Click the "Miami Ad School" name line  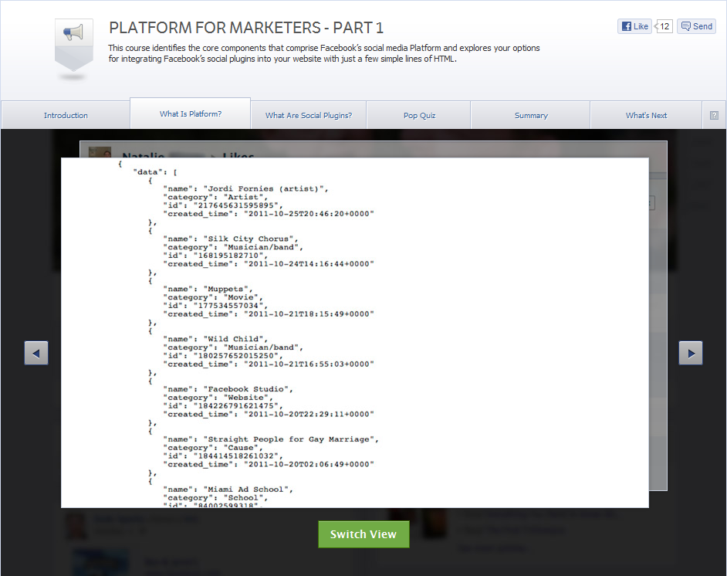coord(228,490)
